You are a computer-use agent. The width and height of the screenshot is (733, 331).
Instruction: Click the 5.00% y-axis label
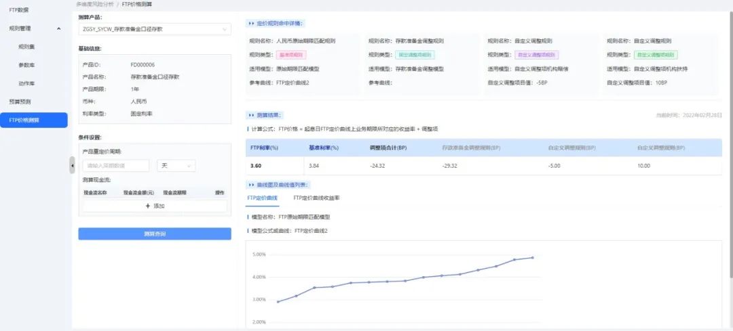click(x=259, y=255)
